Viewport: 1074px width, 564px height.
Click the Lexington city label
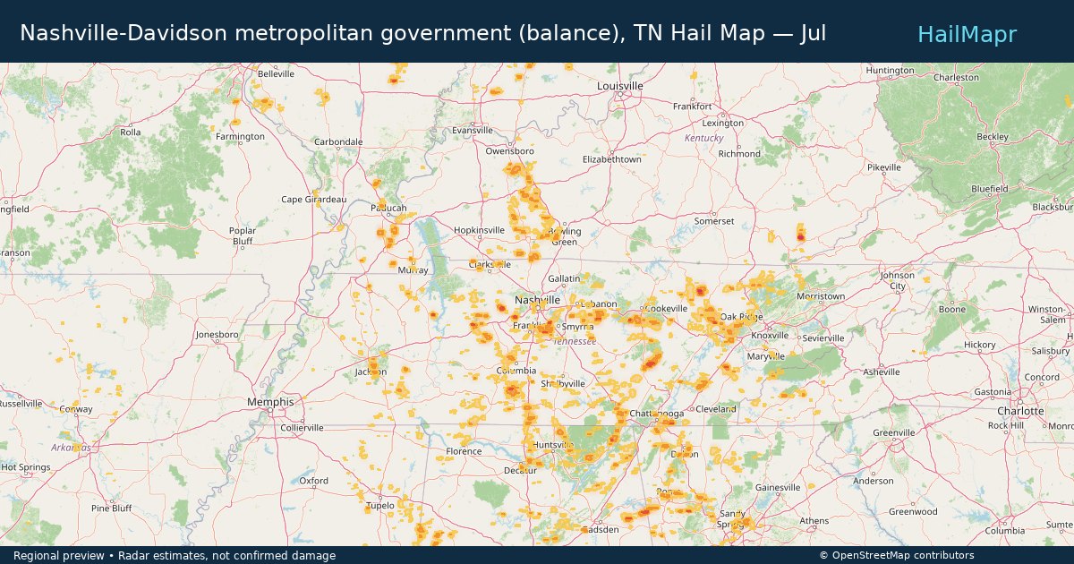coord(723,123)
